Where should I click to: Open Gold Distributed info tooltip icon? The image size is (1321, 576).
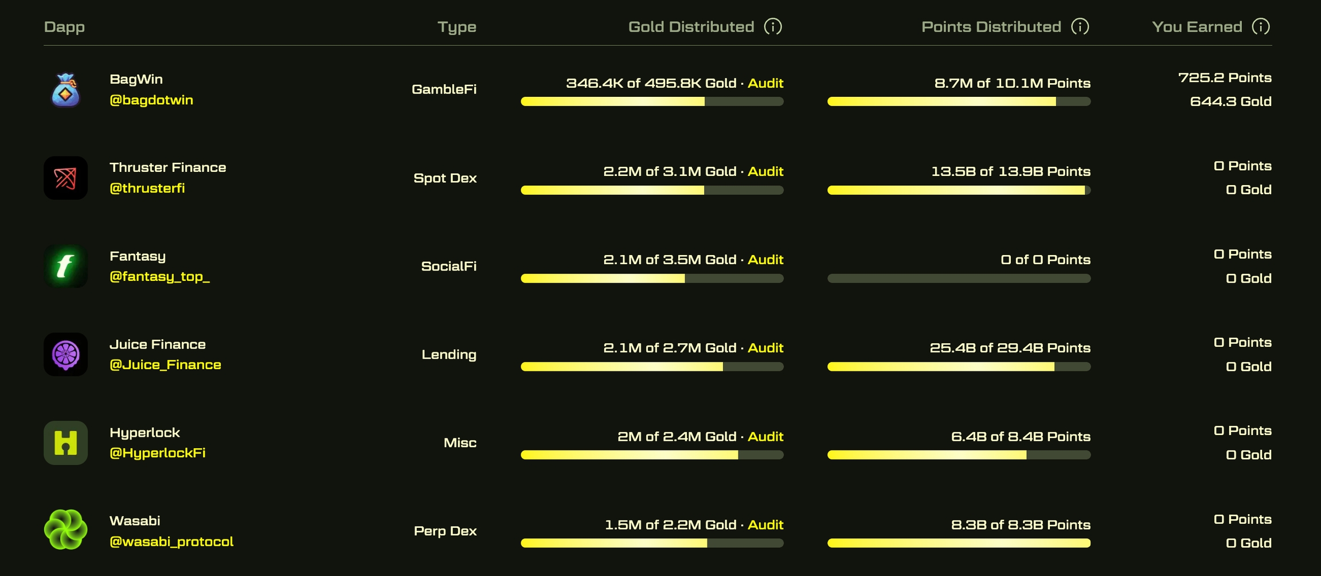point(773,26)
